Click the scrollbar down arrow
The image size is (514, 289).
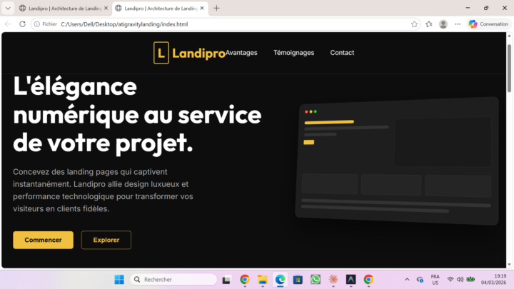pyautogui.click(x=509, y=265)
